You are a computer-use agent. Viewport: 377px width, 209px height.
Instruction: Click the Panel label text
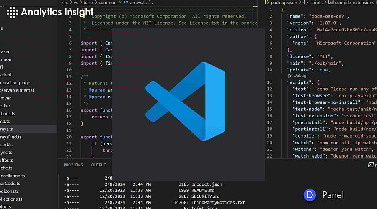[333, 195]
